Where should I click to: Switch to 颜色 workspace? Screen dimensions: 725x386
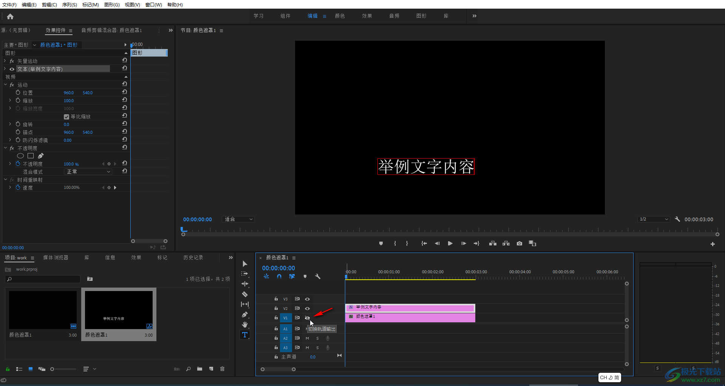(340, 16)
